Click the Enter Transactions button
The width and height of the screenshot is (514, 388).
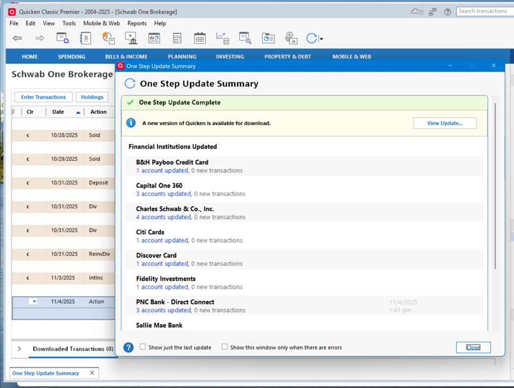pos(44,97)
